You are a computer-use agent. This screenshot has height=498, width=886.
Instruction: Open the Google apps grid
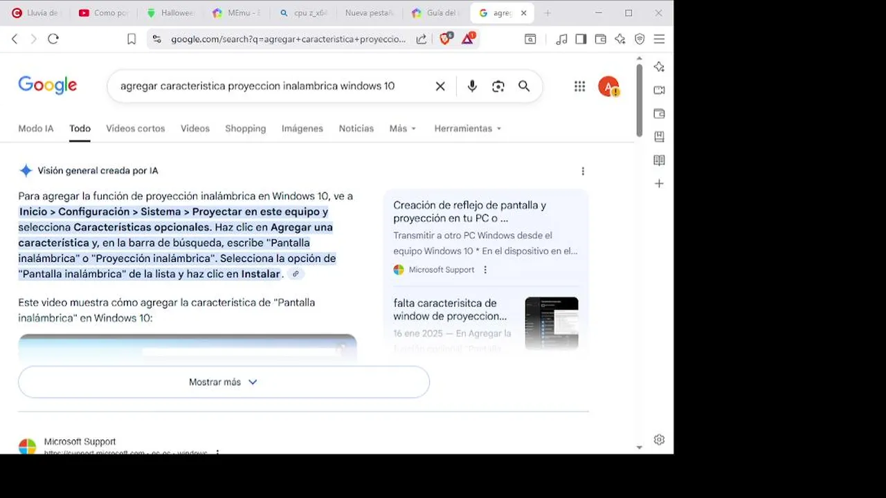(580, 86)
